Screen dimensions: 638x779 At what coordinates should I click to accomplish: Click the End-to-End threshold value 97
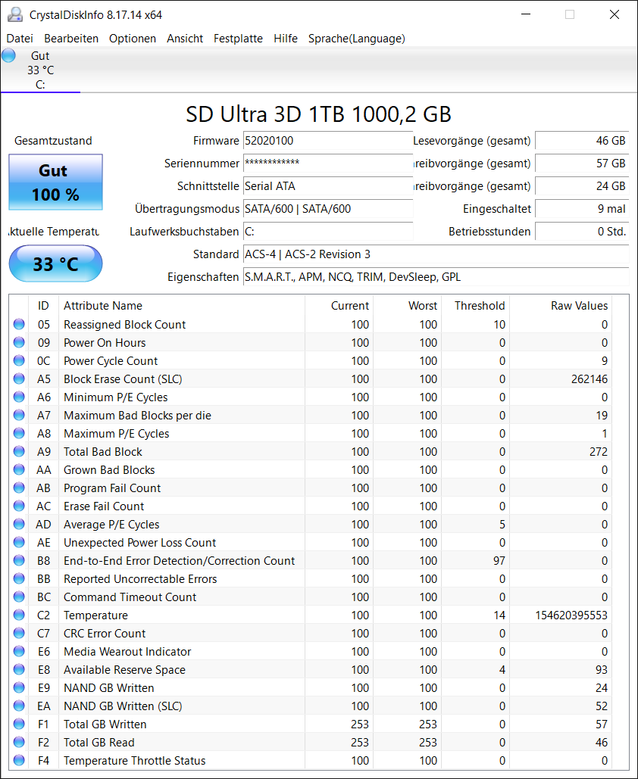click(499, 561)
